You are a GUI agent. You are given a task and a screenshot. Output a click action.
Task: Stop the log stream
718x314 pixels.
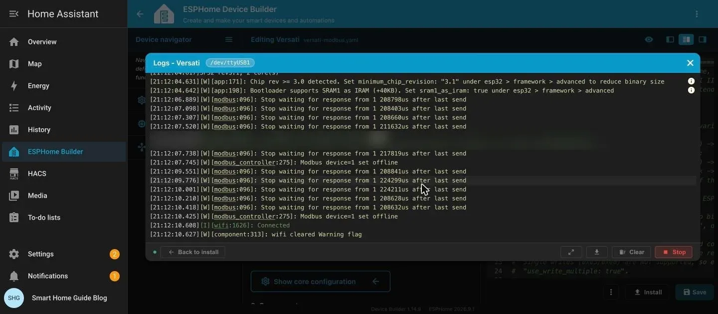click(x=673, y=252)
